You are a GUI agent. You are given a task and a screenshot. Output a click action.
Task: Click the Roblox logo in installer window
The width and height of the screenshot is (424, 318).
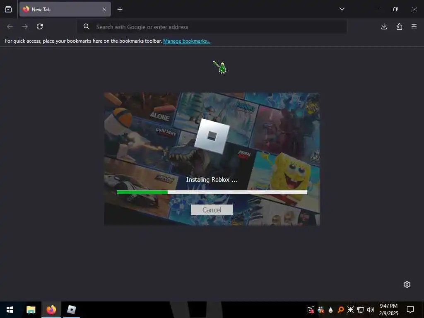212,136
